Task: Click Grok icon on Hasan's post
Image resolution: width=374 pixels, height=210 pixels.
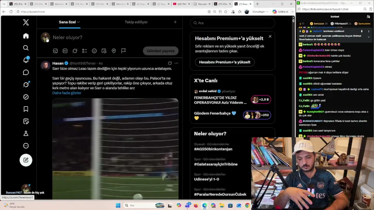Action: (170, 63)
